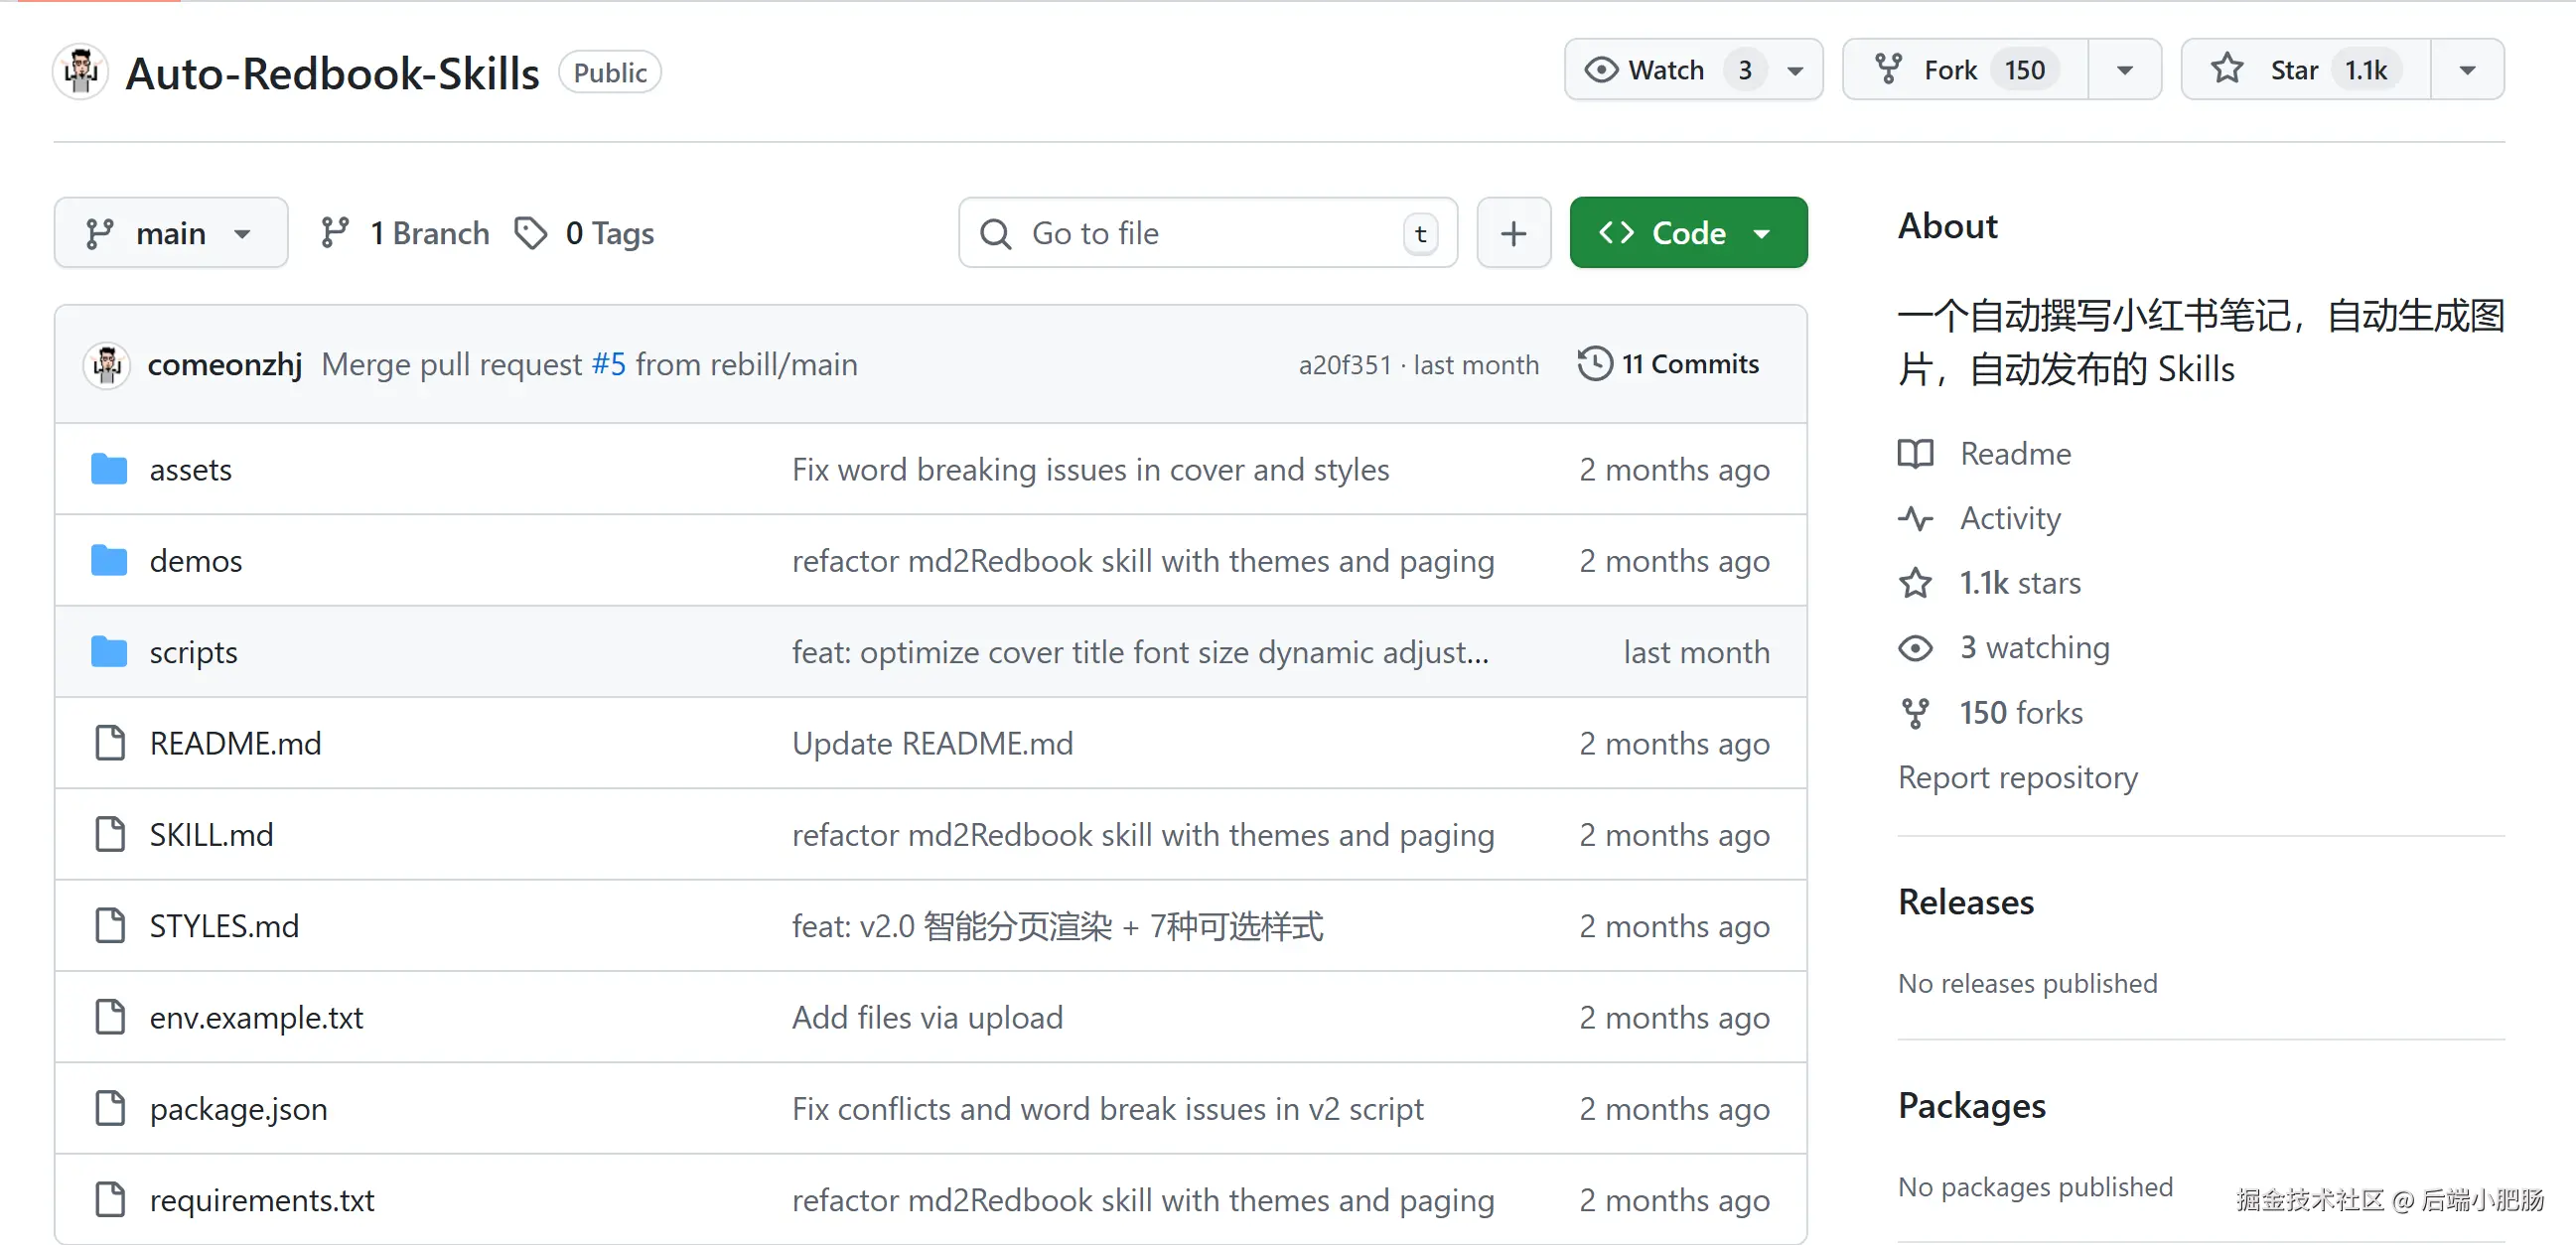Click the pulse icon beside Activity

[1915, 518]
